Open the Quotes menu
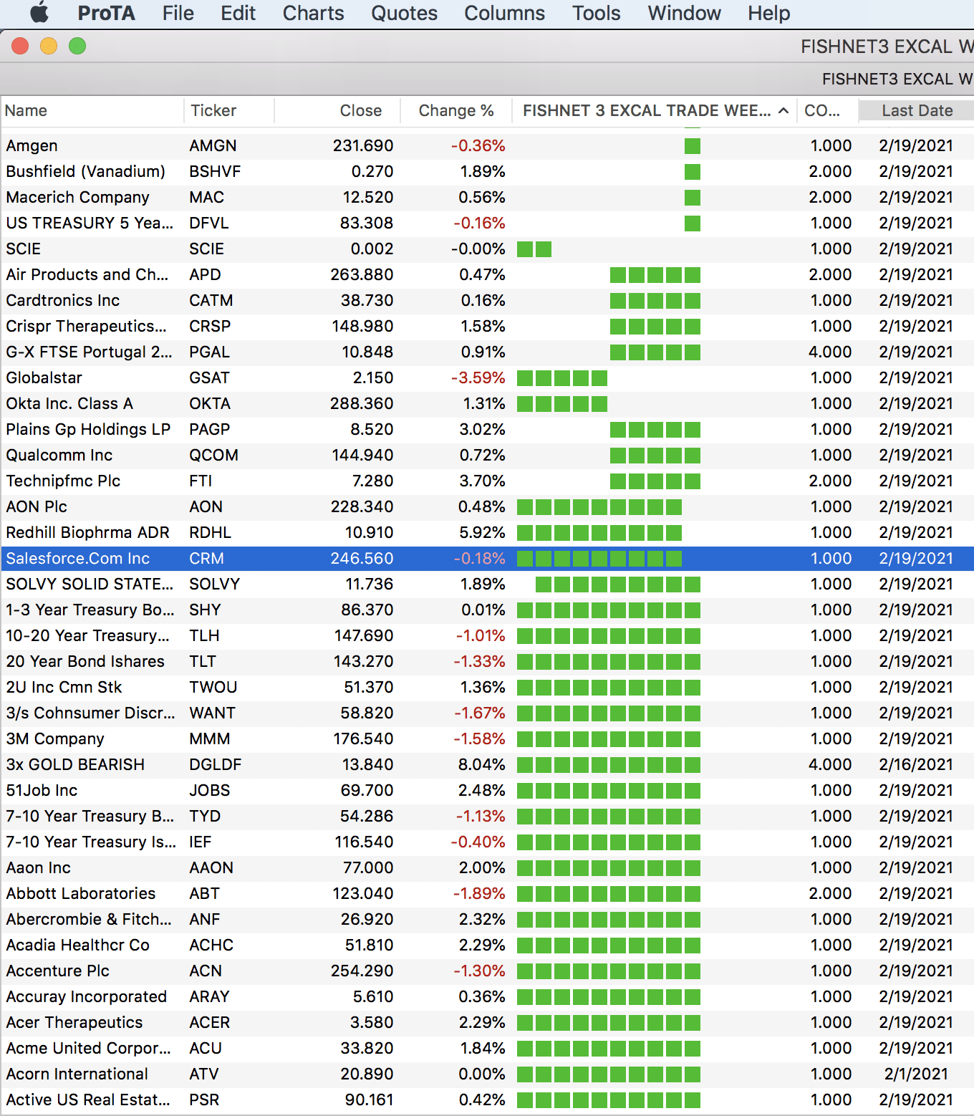Screen dimensions: 974x1116 click(x=404, y=13)
